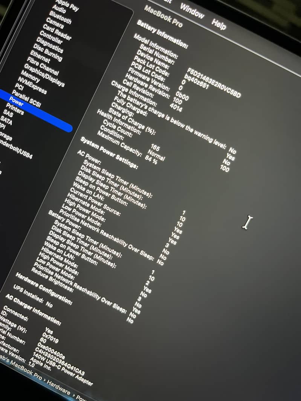Select Fibre Channel in the sidebar

coord(43,66)
